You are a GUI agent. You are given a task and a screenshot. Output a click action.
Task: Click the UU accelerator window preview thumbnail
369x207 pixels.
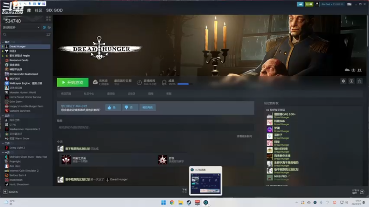[x=205, y=183]
